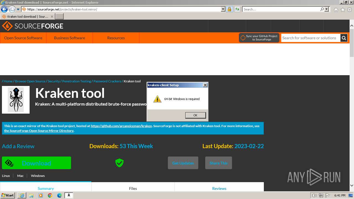Click the Downloads 53 This Week text
This screenshot has width=354, height=199.
tap(121, 146)
